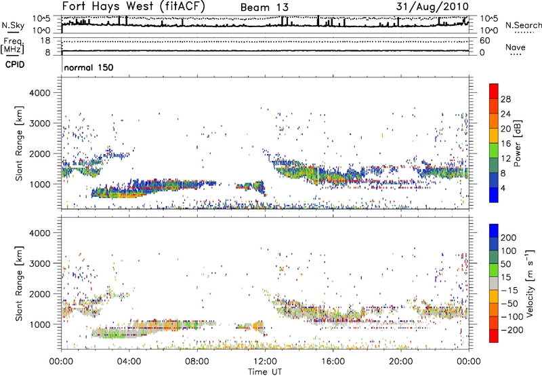Click the '16:00' time axis tick label
This screenshot has width=542, height=376.
(333, 361)
